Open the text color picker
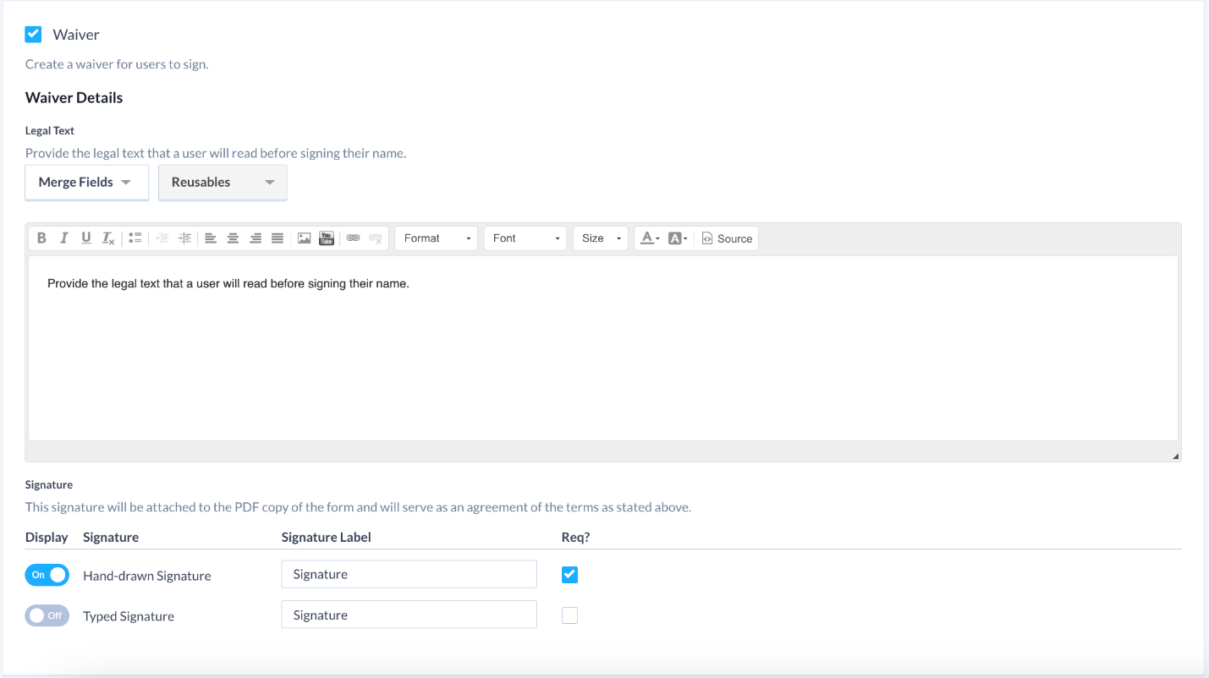The height and width of the screenshot is (678, 1209). 650,238
